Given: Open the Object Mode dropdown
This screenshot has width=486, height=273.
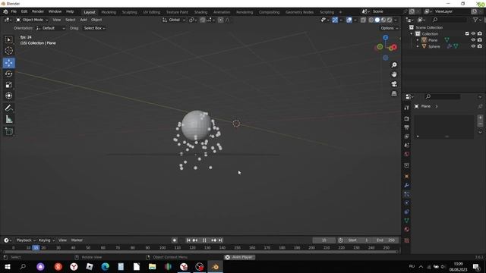Looking at the screenshot, I should click(32, 20).
